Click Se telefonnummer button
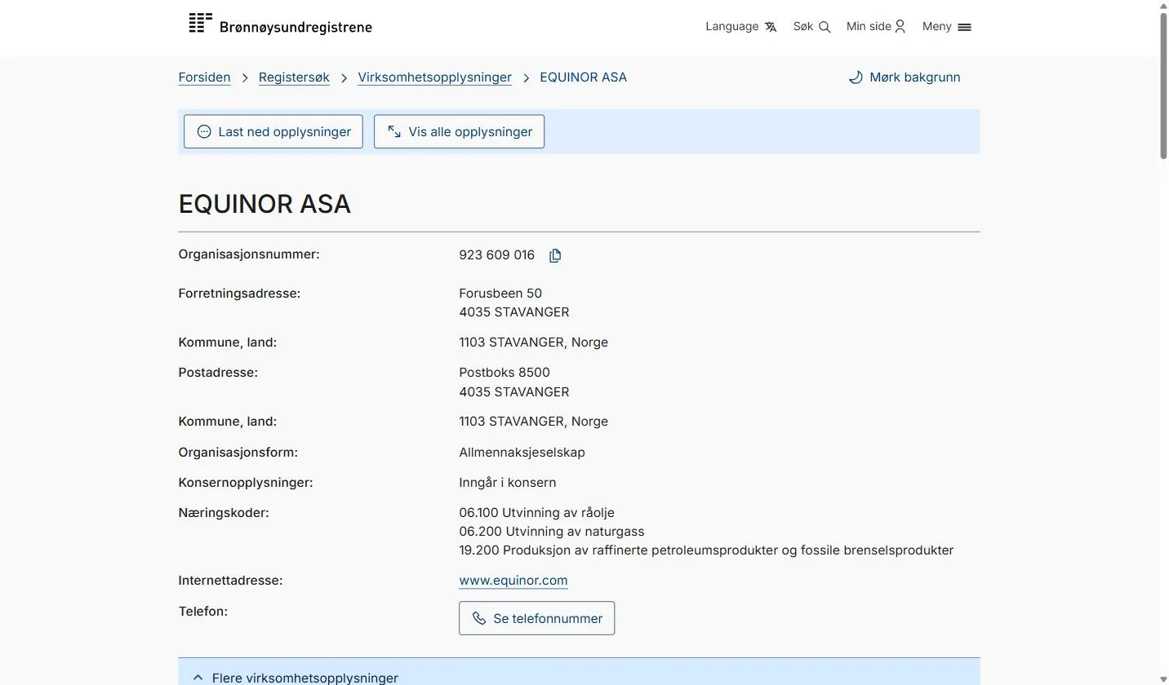This screenshot has width=1169, height=685. click(536, 618)
